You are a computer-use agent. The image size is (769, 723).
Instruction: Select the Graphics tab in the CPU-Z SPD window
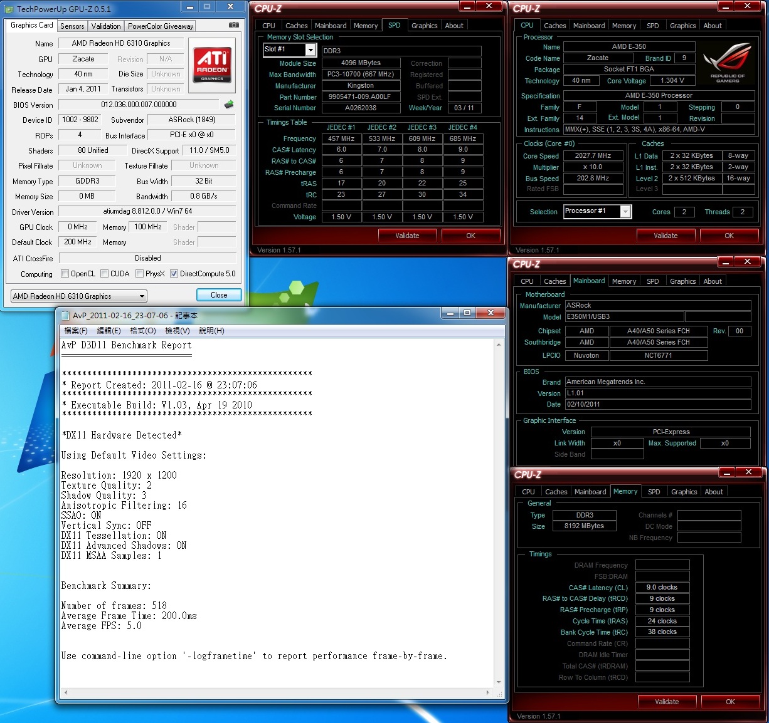pyautogui.click(x=425, y=26)
